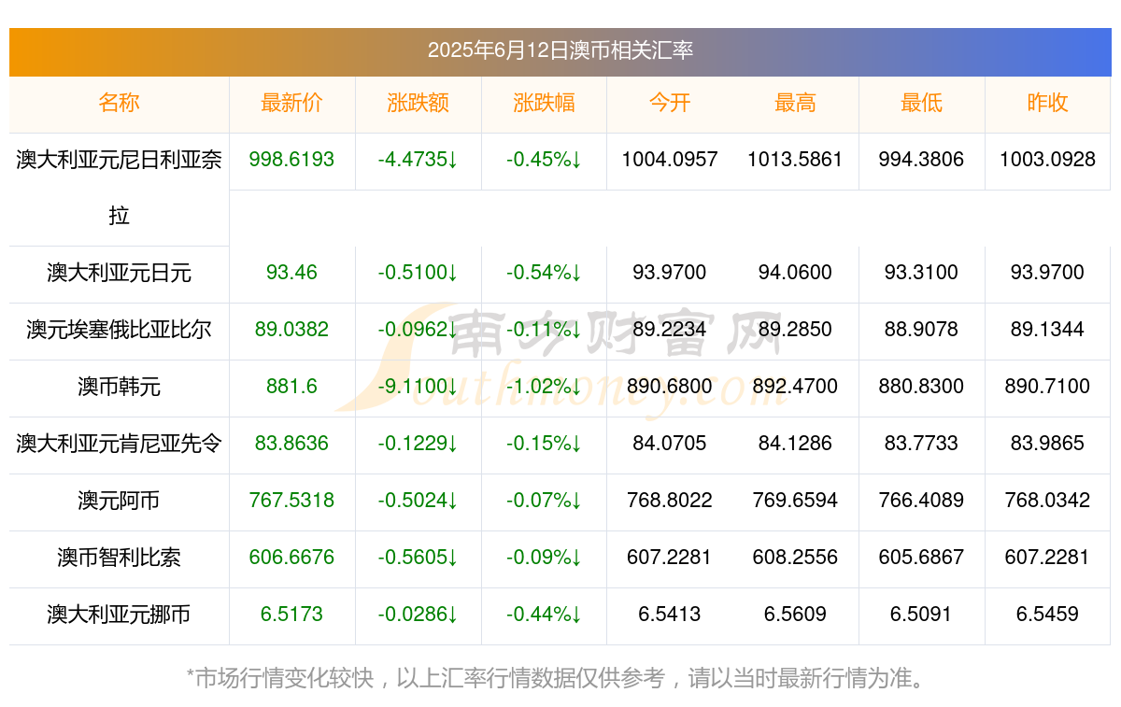Image resolution: width=1121 pixels, height=707 pixels.
Task: Select the 澳币韩元 row name
Action: point(119,387)
